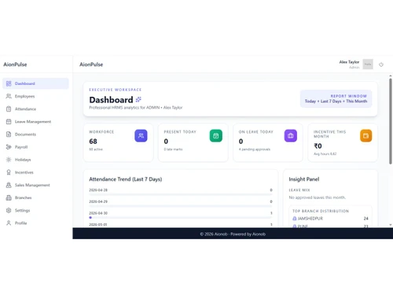Open the Dashboard menu item
Viewport: 393px width, 295px height.
coord(35,83)
